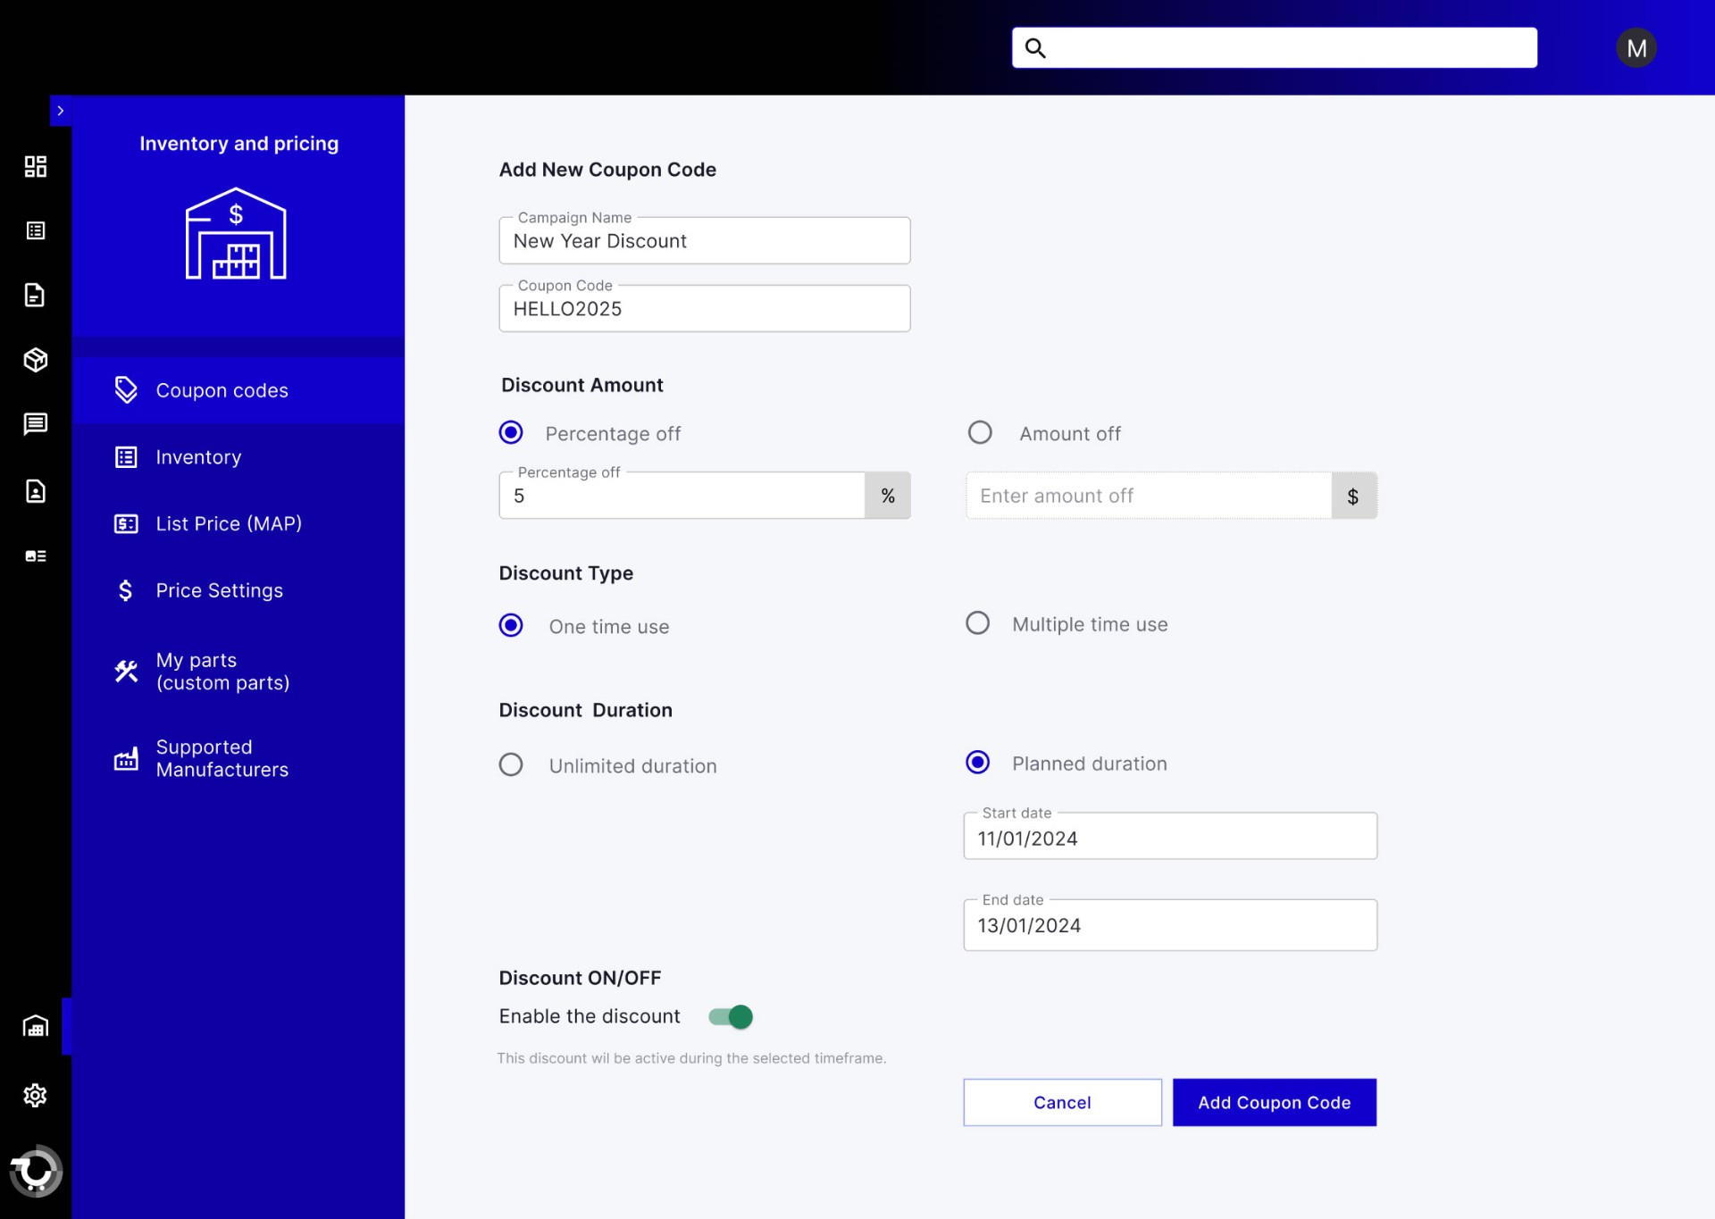
Task: Click the large warehouse pricing illustration
Action: click(x=236, y=233)
